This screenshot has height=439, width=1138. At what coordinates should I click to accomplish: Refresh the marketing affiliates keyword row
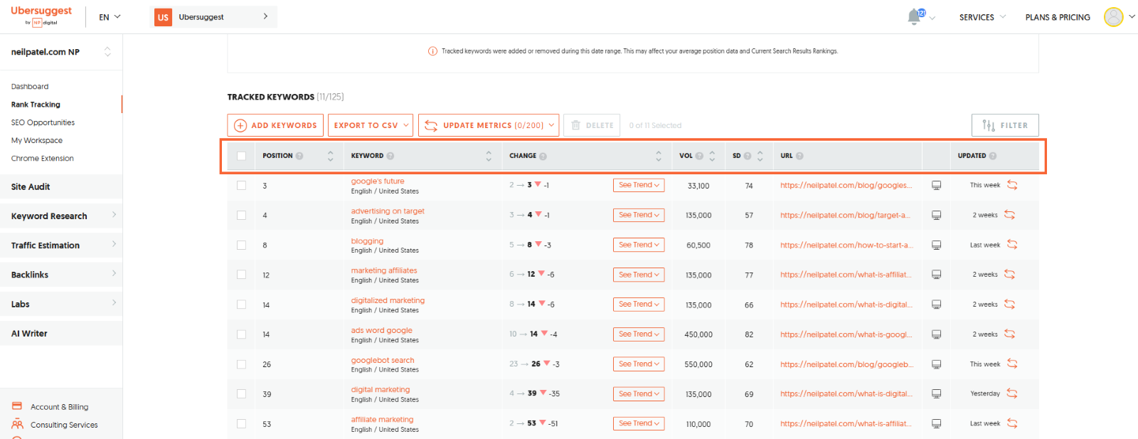click(x=1009, y=275)
